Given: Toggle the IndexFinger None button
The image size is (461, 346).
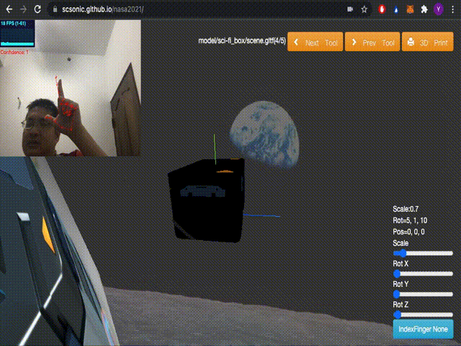Looking at the screenshot, I should [x=423, y=329].
